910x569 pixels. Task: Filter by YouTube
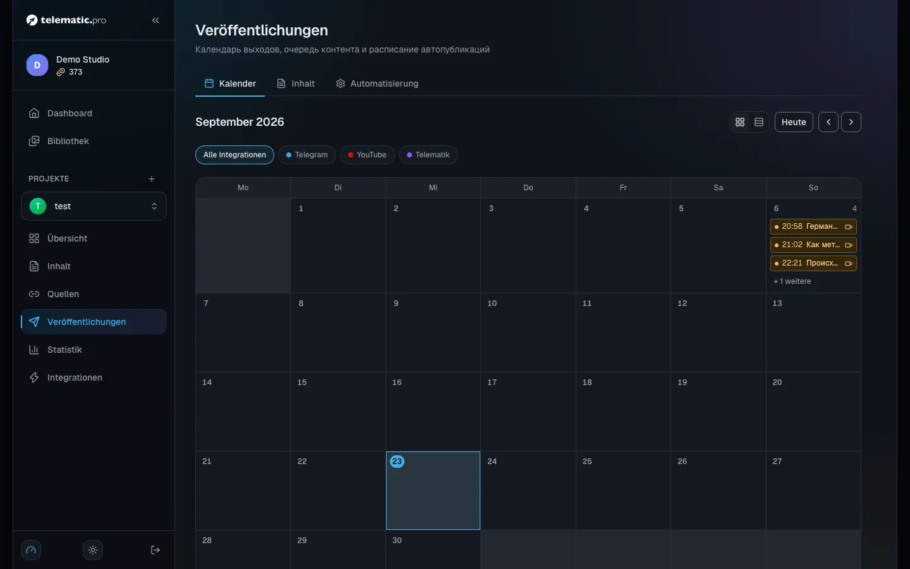click(x=367, y=155)
